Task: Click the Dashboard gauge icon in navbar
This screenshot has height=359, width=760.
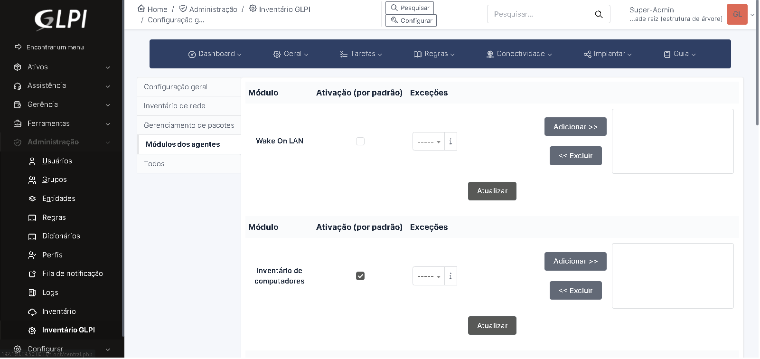Action: (x=192, y=55)
